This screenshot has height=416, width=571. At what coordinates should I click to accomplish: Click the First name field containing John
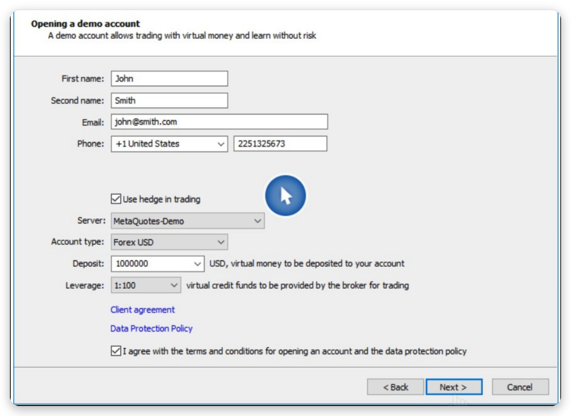tap(169, 79)
